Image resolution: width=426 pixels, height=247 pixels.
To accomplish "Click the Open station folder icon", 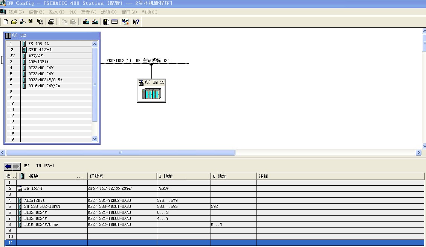I will tap(14, 22).
